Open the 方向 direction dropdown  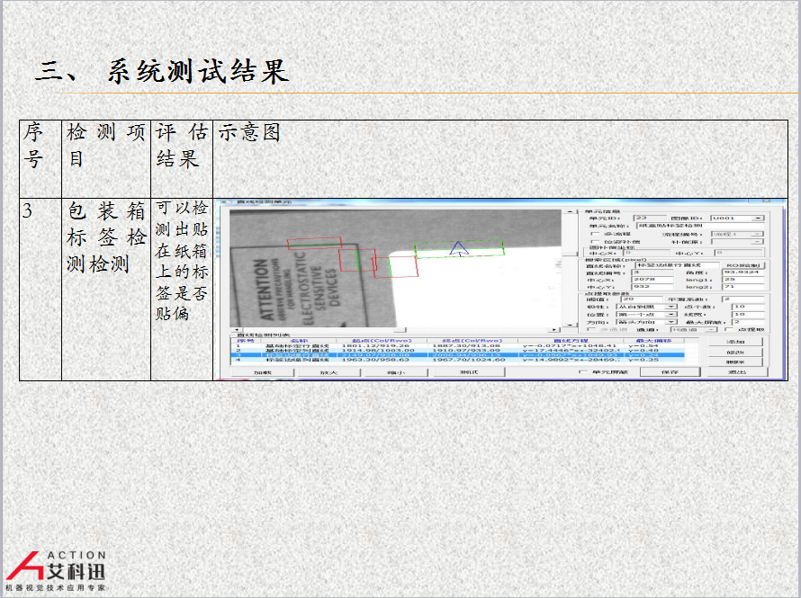pyautogui.click(x=647, y=322)
